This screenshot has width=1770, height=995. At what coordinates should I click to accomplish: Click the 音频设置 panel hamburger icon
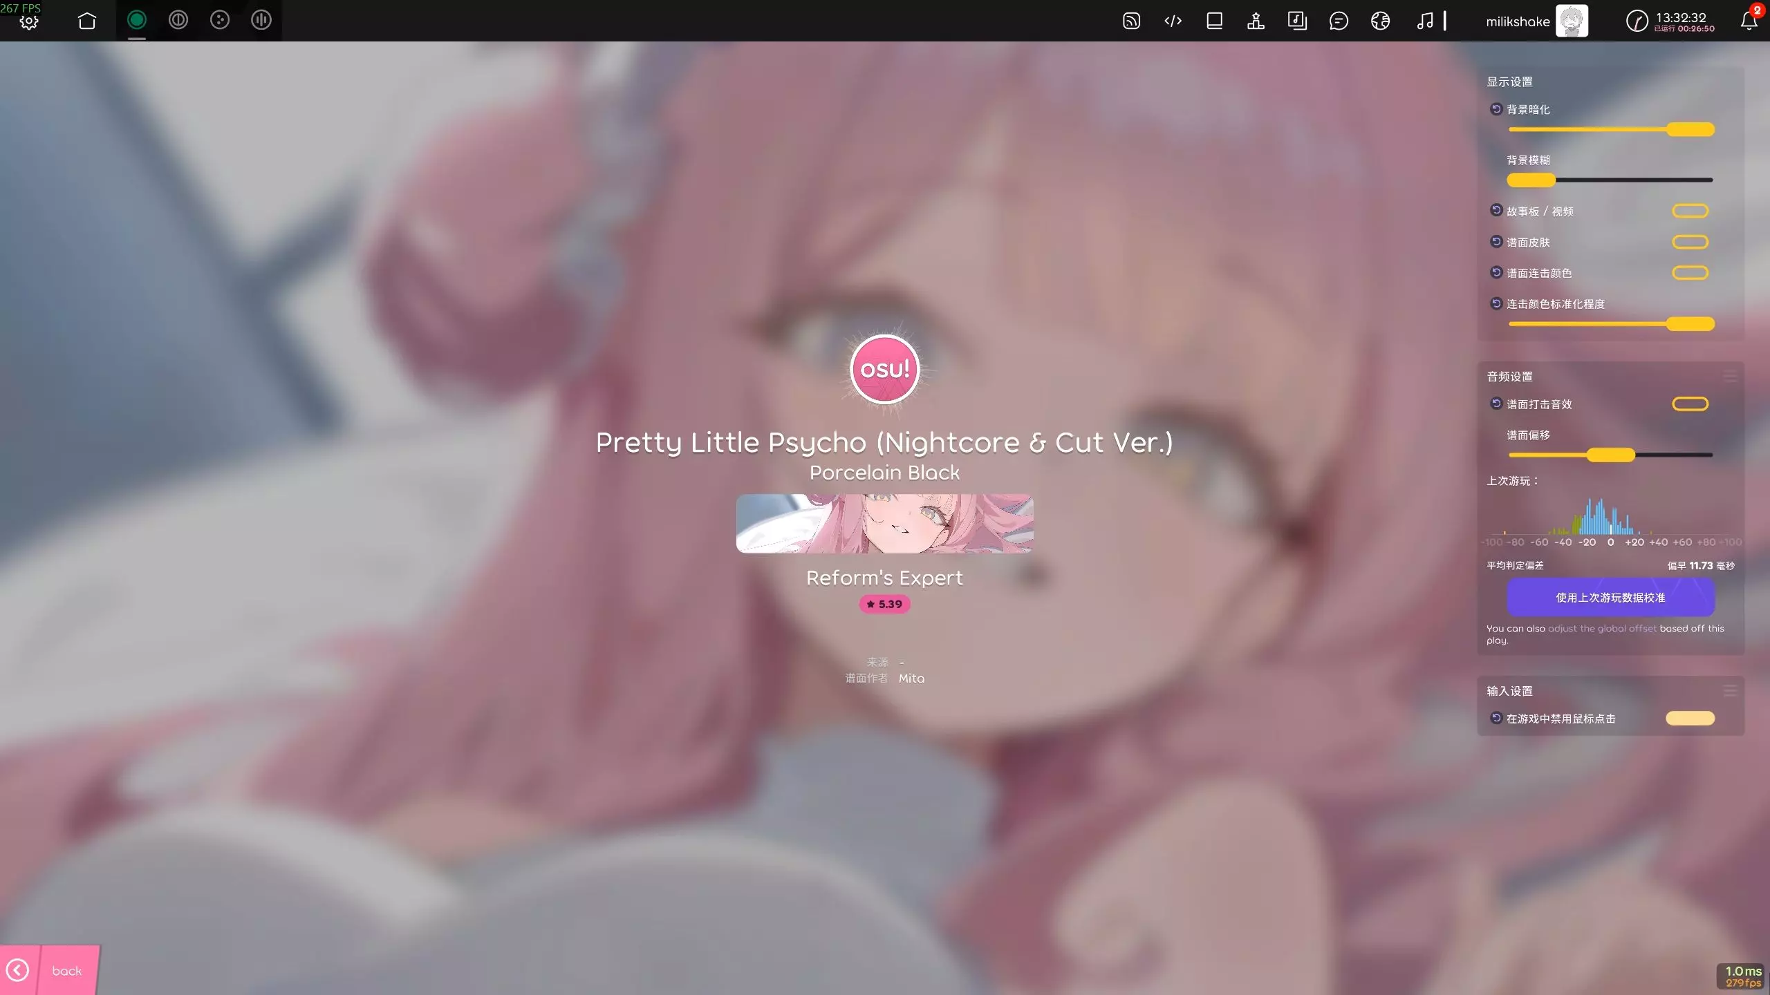click(x=1730, y=377)
